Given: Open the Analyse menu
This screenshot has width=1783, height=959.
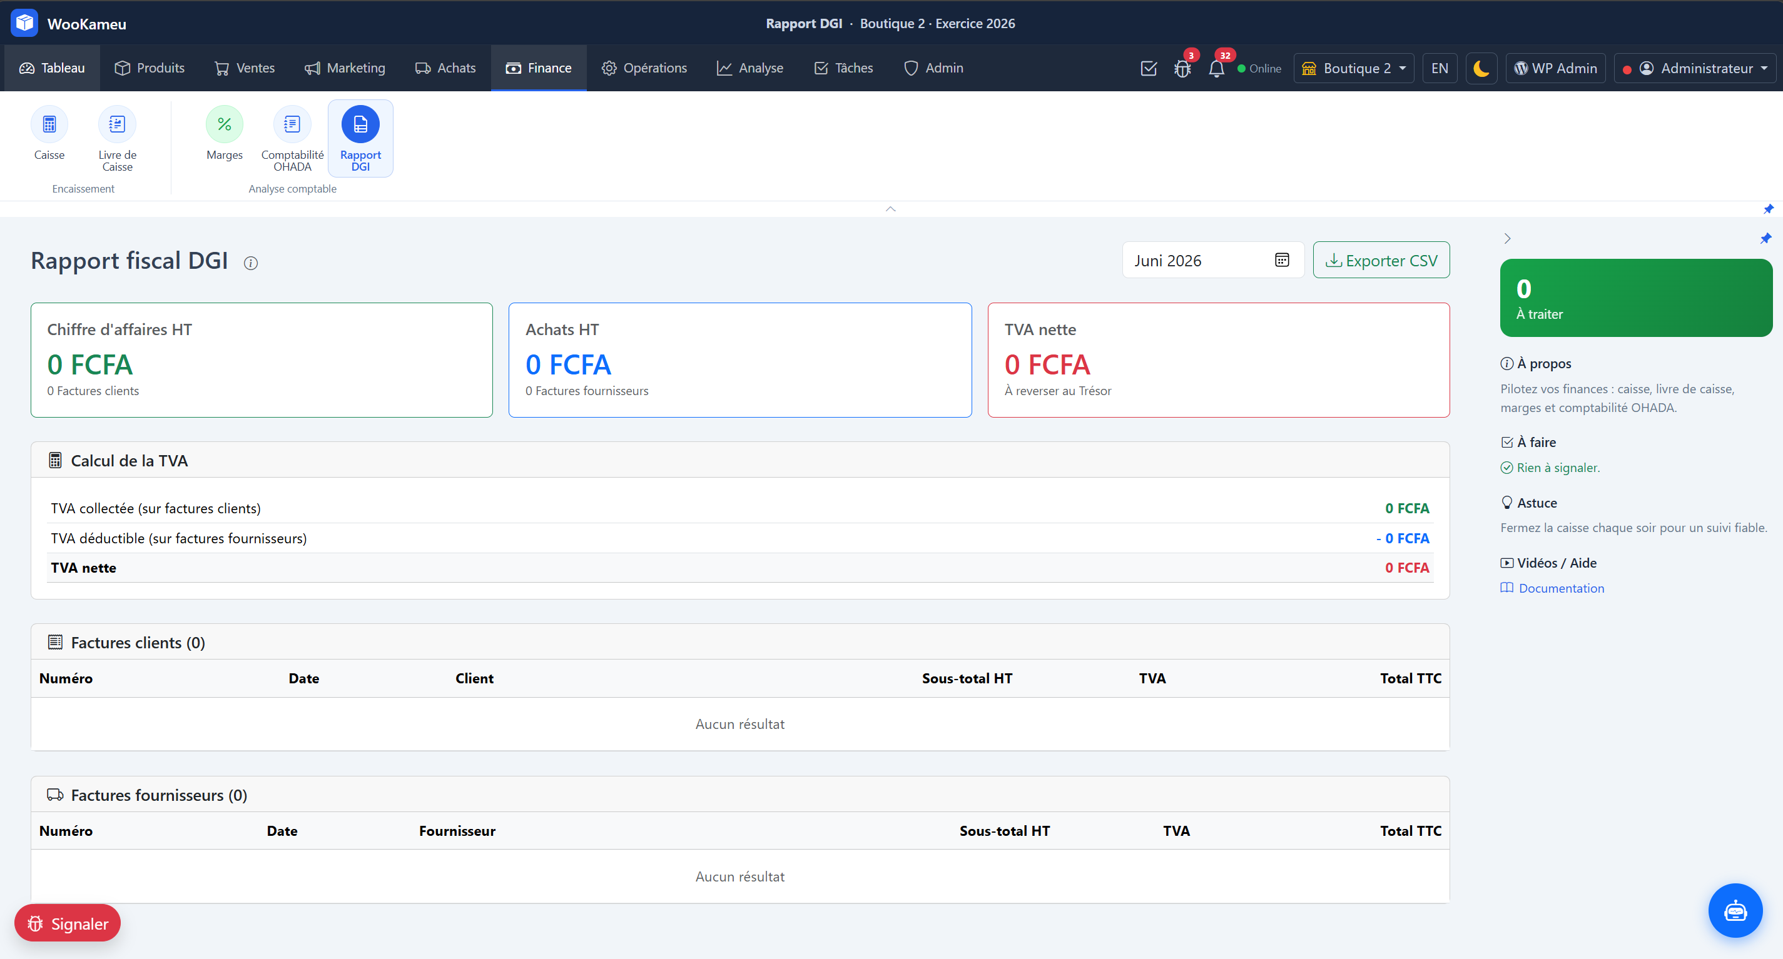Looking at the screenshot, I should 749,68.
